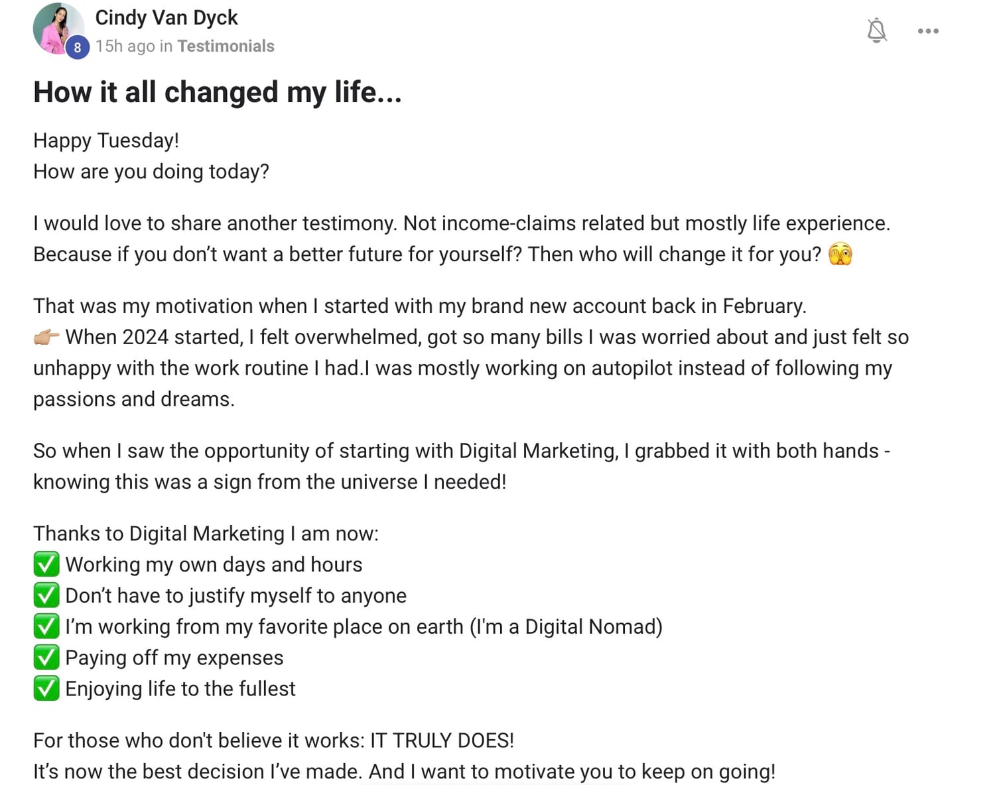This screenshot has width=995, height=785.
Task: Click the 15h ago timestamp
Action: (x=125, y=46)
